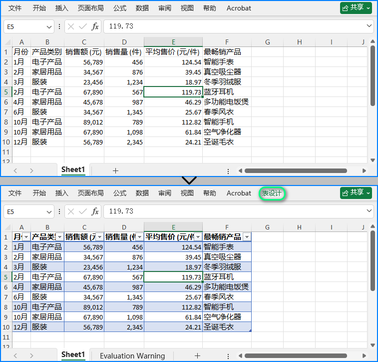Expand the formula bar in top window
This screenshot has height=362, width=378.
[369, 25]
